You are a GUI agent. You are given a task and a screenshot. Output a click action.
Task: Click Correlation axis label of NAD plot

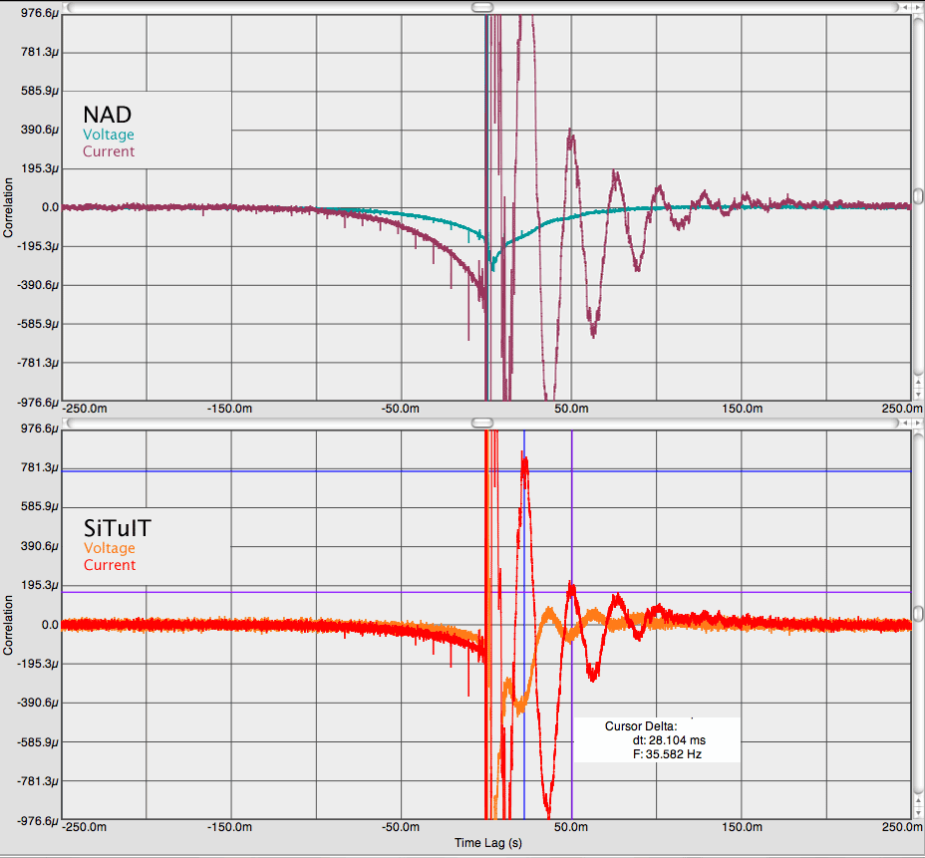pyautogui.click(x=8, y=207)
